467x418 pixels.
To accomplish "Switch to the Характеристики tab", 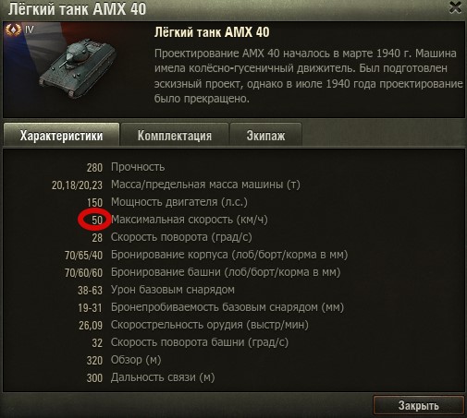I will pos(61,136).
